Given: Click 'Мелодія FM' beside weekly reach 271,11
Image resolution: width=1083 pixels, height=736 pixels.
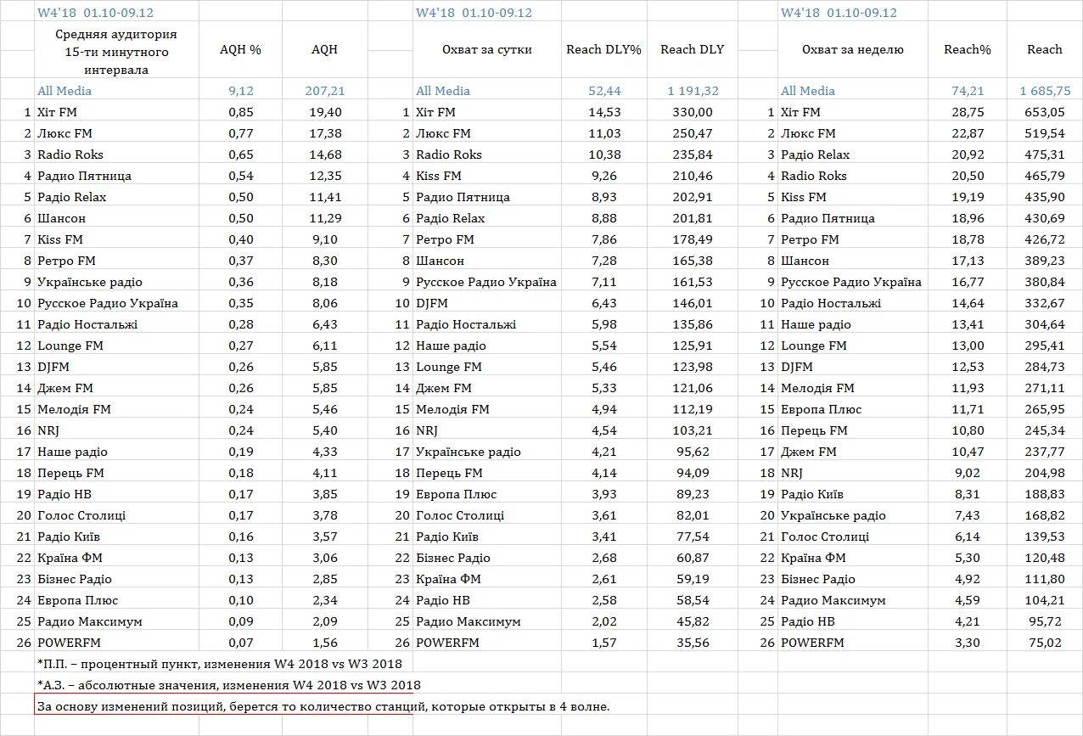Looking at the screenshot, I should (x=817, y=388).
